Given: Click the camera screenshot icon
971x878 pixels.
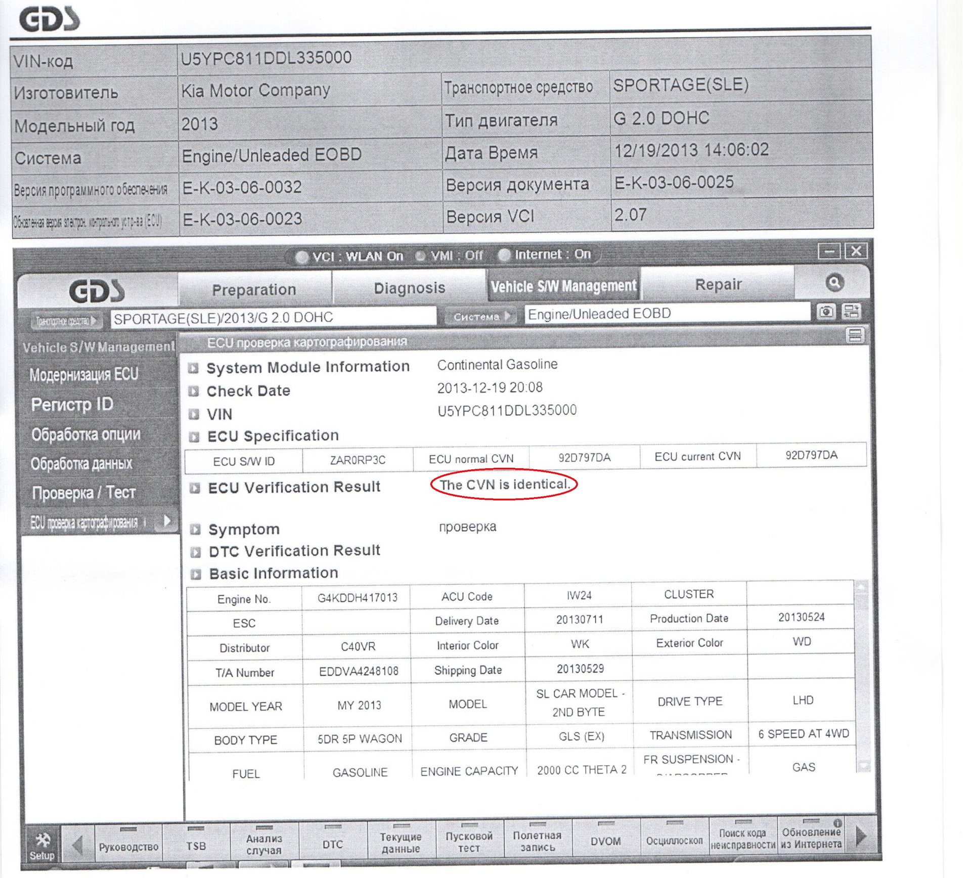Looking at the screenshot, I should 826,312.
